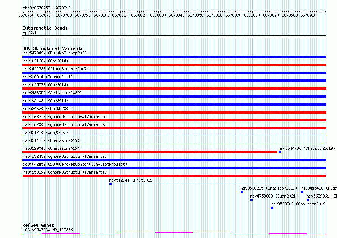Open the nsv1021684 (Coe2014) variant label
337x238 pixels.
tap(45, 61)
